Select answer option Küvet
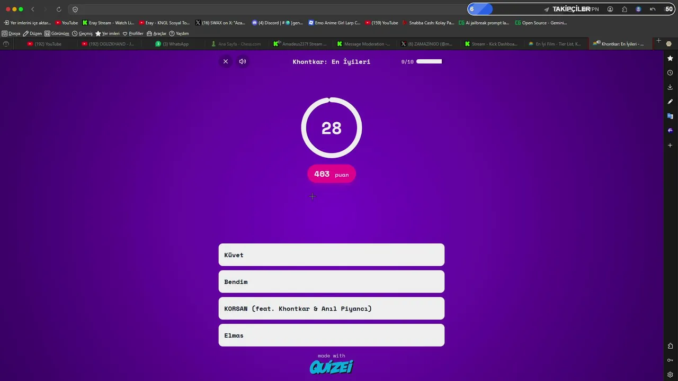Image resolution: width=678 pixels, height=381 pixels. pyautogui.click(x=332, y=255)
